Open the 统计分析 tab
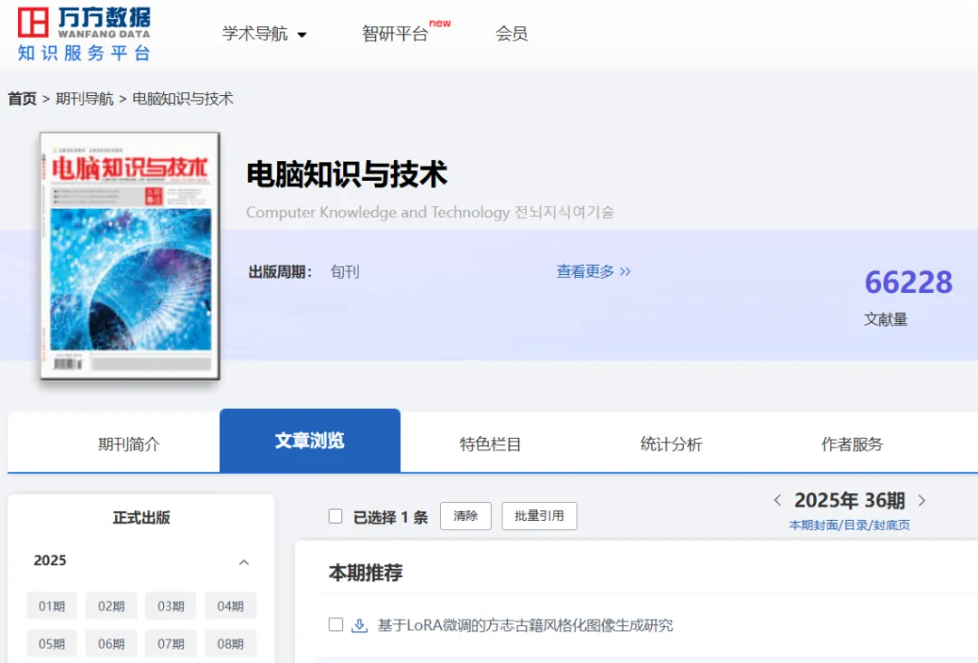This screenshot has height=663, width=978. pos(671,444)
